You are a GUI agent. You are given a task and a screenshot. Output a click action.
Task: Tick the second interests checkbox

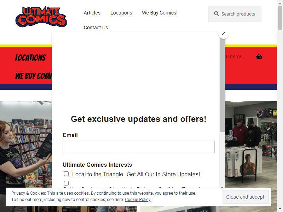[x=66, y=183]
